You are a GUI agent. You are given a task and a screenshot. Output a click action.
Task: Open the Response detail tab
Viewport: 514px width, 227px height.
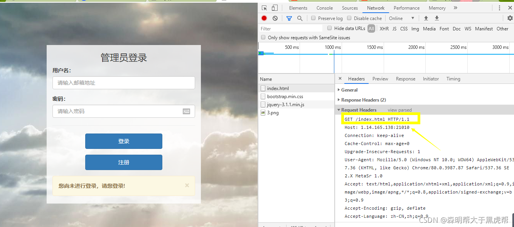406,78
